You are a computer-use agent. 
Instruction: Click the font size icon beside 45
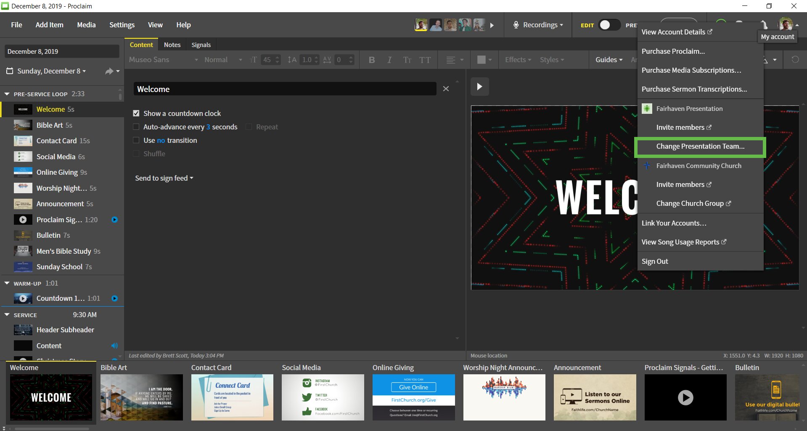coord(253,60)
